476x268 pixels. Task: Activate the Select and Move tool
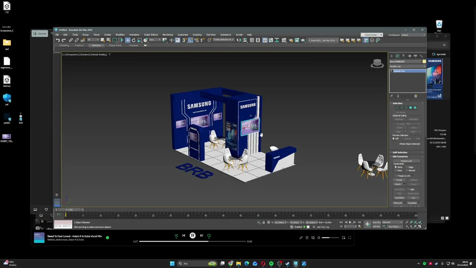point(128,40)
